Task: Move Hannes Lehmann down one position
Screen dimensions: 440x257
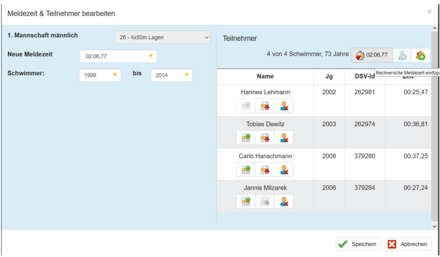Action: tap(265, 106)
